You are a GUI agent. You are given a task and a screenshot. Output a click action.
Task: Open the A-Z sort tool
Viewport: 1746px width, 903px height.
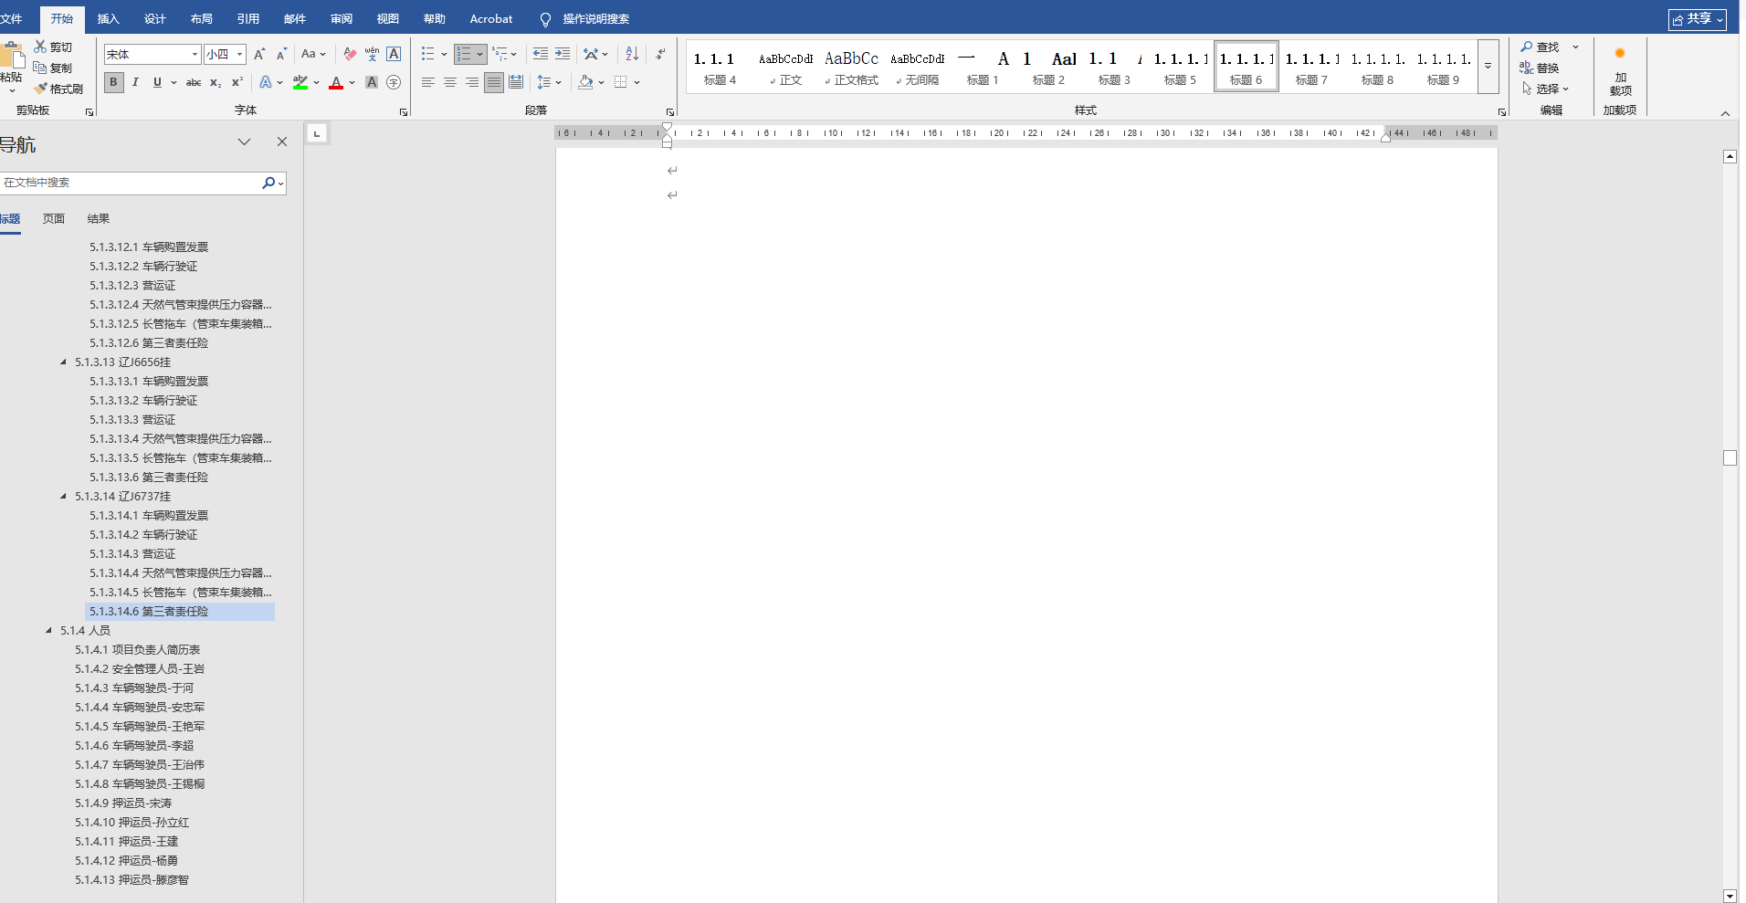(632, 55)
